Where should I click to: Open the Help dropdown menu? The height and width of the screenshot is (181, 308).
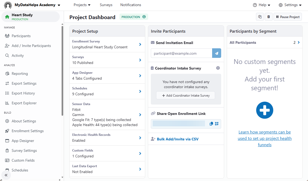[262, 5]
